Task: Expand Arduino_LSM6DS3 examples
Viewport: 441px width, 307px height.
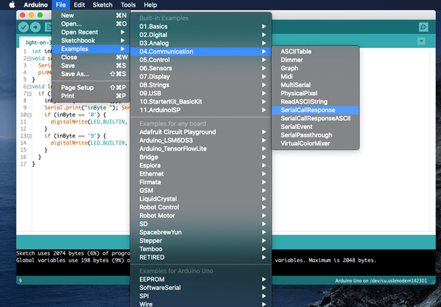Action: tap(201, 141)
